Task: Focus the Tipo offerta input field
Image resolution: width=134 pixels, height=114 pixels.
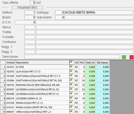Action: pos(33,3)
